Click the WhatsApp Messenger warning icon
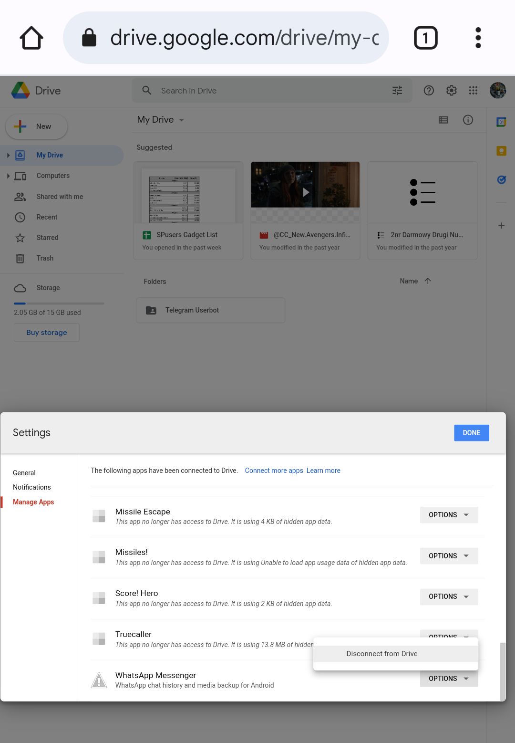Image resolution: width=515 pixels, height=743 pixels. tap(99, 680)
